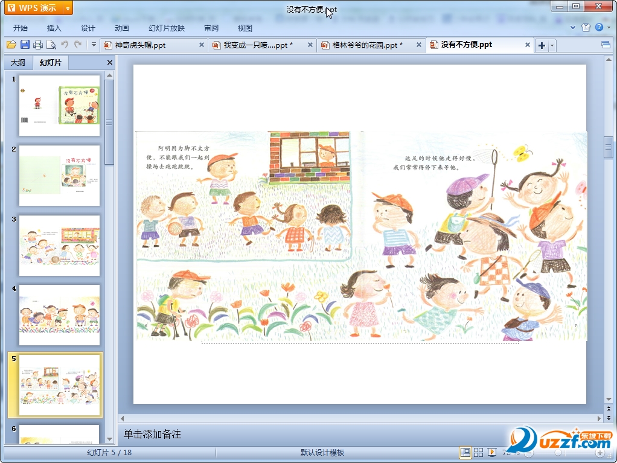Click the 单击添加备注 notes field
This screenshot has height=463, width=617.
[x=153, y=434]
